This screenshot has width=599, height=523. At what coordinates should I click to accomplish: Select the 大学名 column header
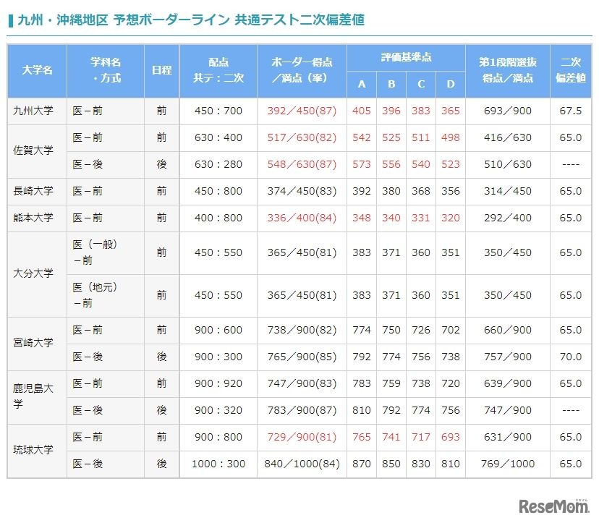point(36,70)
